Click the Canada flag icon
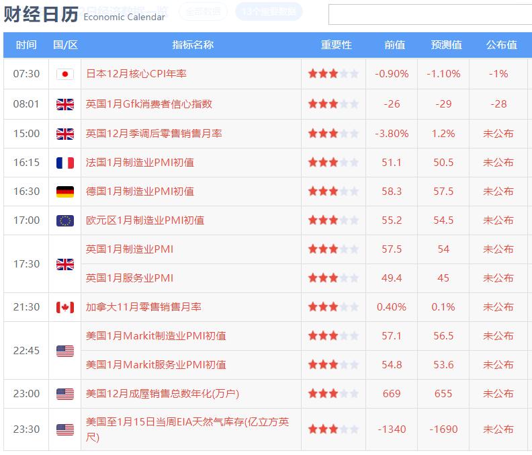This screenshot has height=455, width=532. [x=65, y=307]
